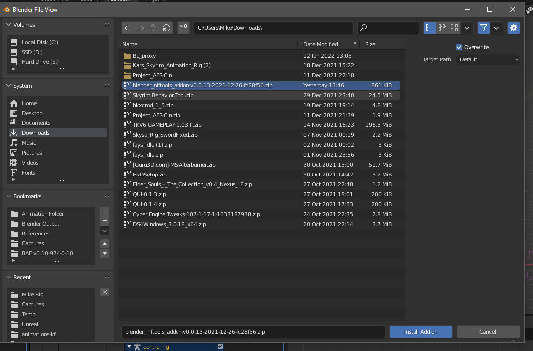Viewport: 533px width, 351px height.
Task: Open display settings dropdown arrow
Action: click(467, 28)
